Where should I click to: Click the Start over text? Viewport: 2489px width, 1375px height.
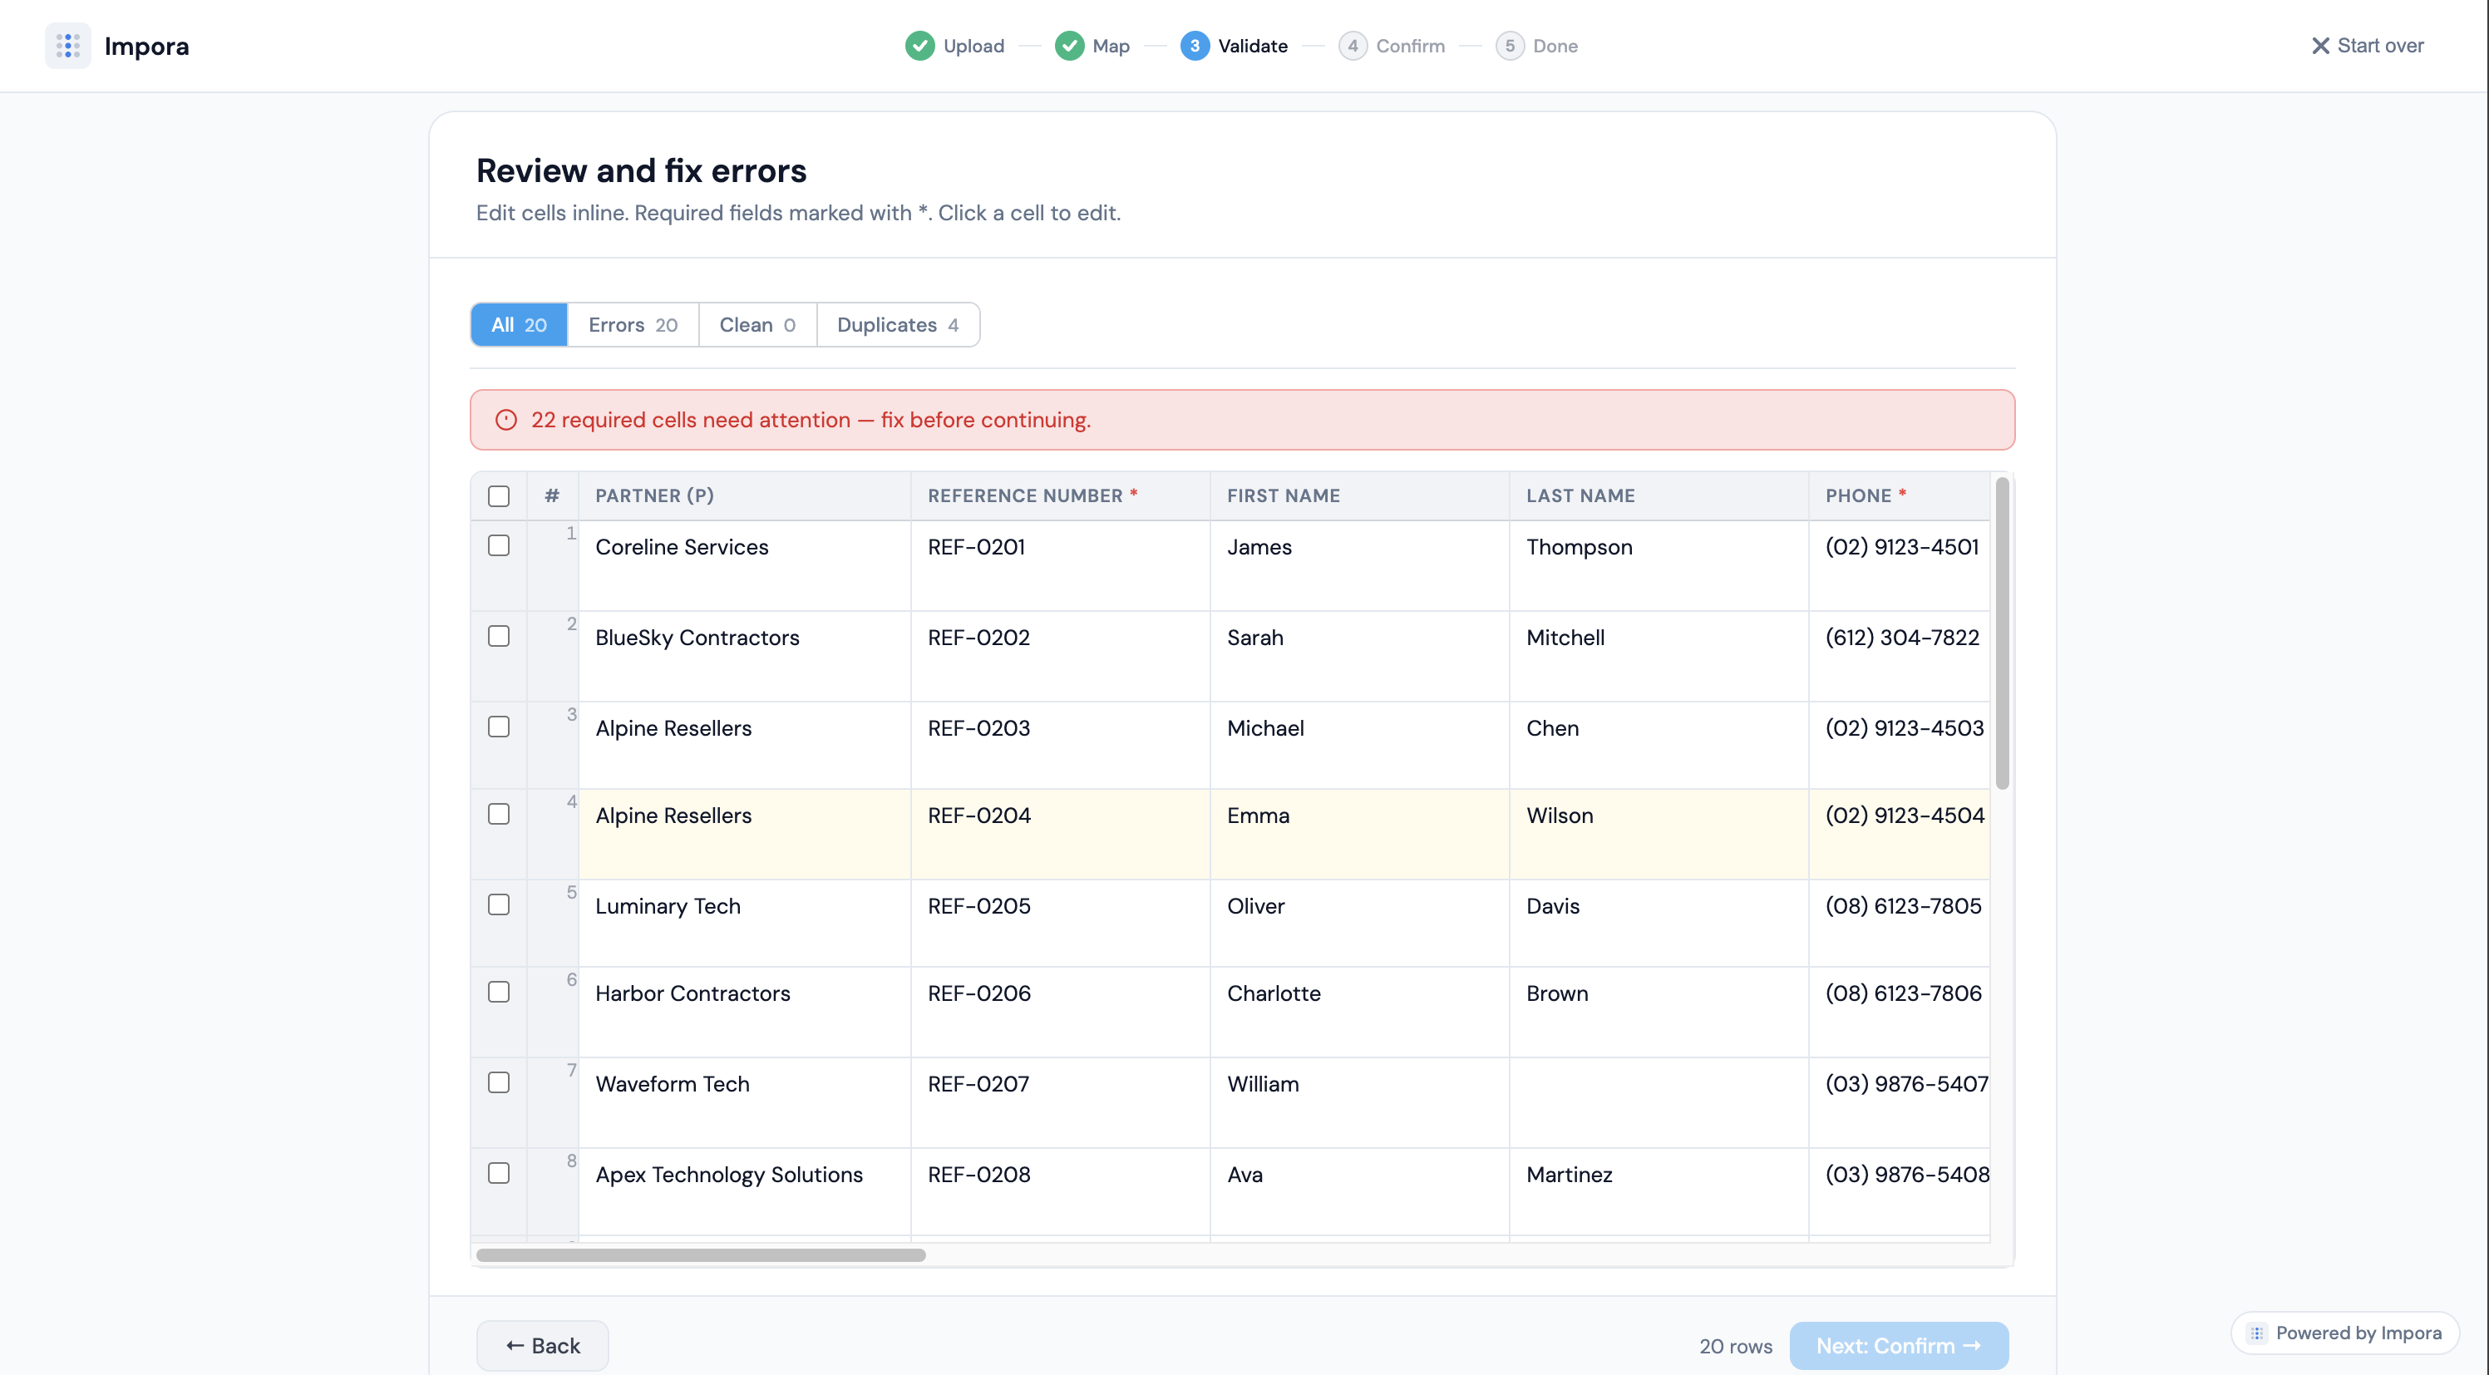pos(2380,46)
